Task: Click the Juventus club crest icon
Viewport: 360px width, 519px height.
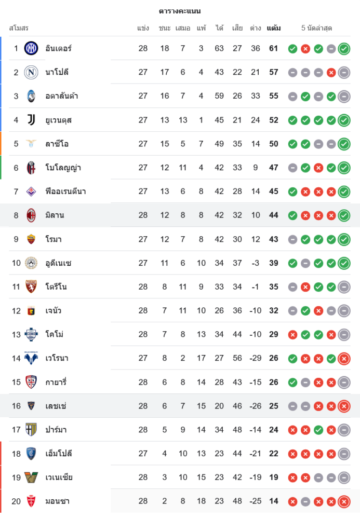Action: click(31, 120)
